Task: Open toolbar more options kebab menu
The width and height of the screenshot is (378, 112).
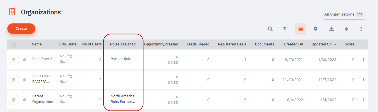Action: (361, 29)
